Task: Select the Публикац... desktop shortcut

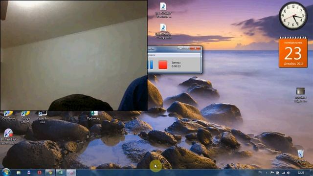Action: 94,115
